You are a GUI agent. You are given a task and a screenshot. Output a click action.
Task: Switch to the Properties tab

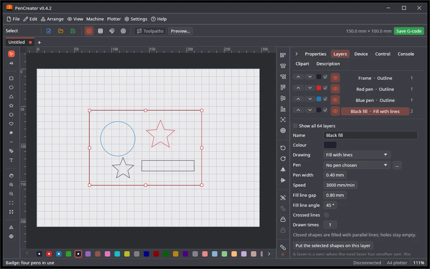(315, 54)
